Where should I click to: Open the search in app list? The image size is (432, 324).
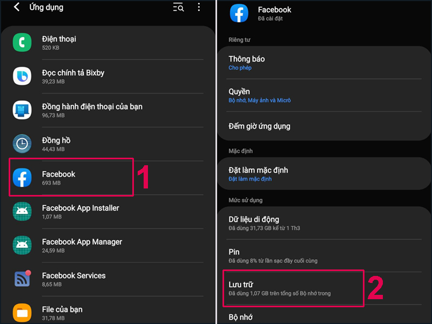[x=178, y=8]
